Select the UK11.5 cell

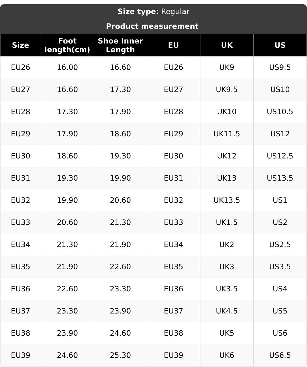tap(227, 134)
